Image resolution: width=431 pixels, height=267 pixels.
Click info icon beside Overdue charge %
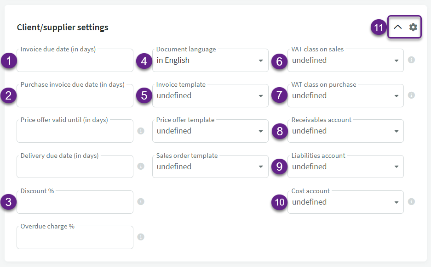tap(141, 237)
